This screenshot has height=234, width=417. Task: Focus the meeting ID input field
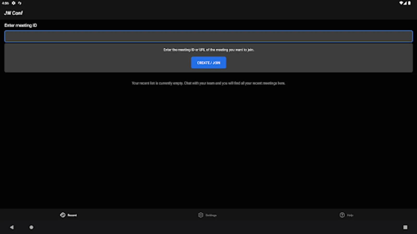[208, 36]
